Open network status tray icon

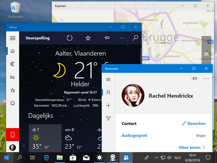pos(163,158)
